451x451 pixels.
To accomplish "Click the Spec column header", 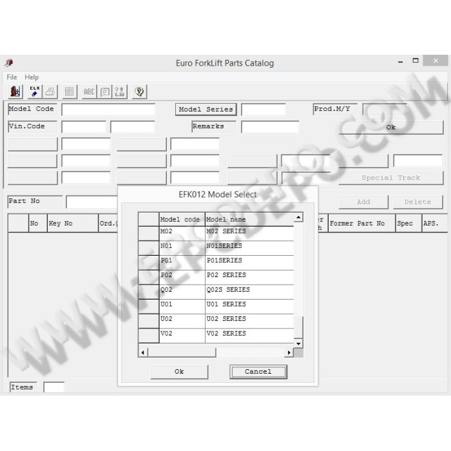I will click(408, 223).
